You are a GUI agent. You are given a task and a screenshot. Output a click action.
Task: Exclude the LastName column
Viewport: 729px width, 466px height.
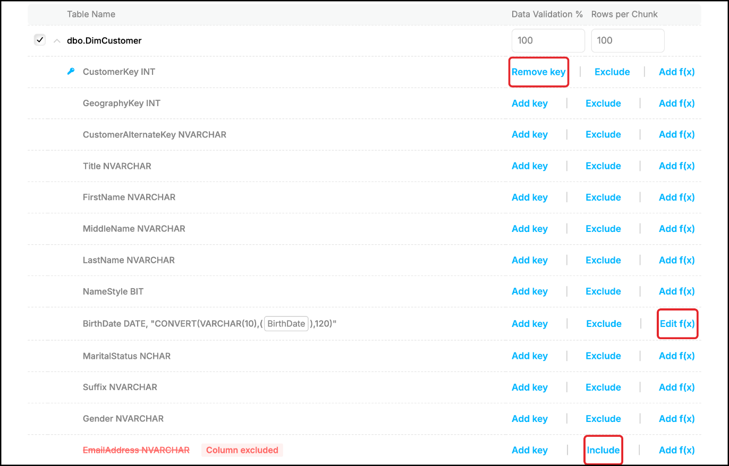603,260
